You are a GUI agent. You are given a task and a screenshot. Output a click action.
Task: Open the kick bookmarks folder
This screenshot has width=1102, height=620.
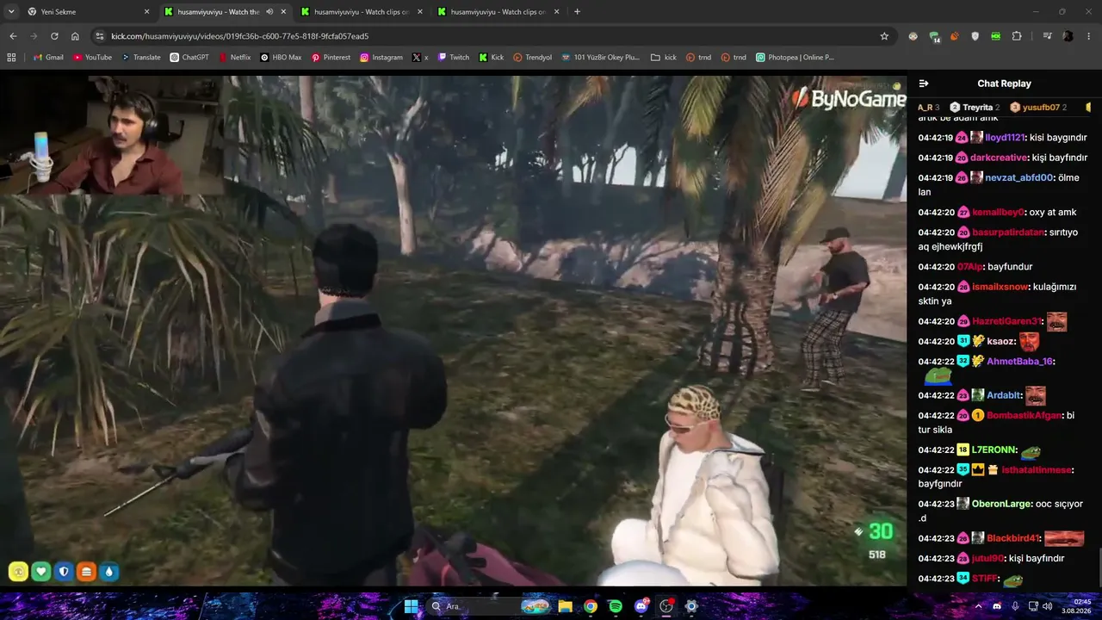coord(664,58)
